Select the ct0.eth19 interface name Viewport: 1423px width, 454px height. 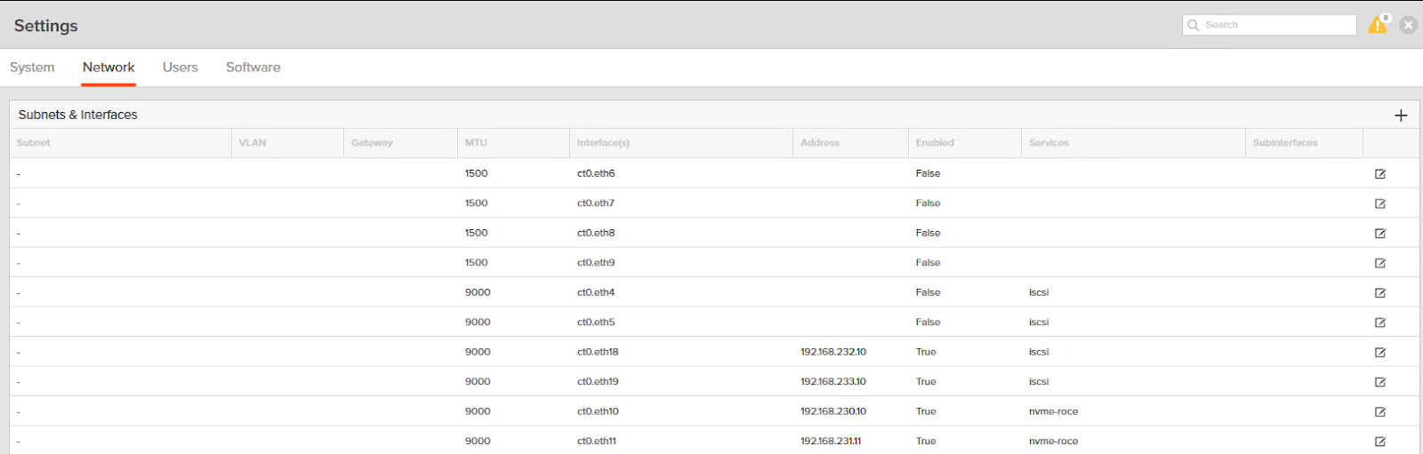pos(598,382)
